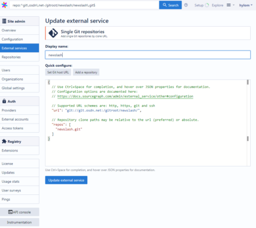Screen dimensions: 256x228
Task: Click the API console button
Action: pos(19,212)
